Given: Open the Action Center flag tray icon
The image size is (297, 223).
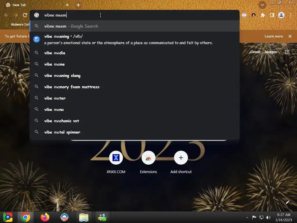Looking at the screenshot, I should pos(254,217).
